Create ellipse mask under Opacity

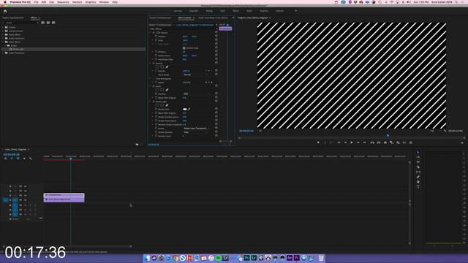tap(157, 66)
